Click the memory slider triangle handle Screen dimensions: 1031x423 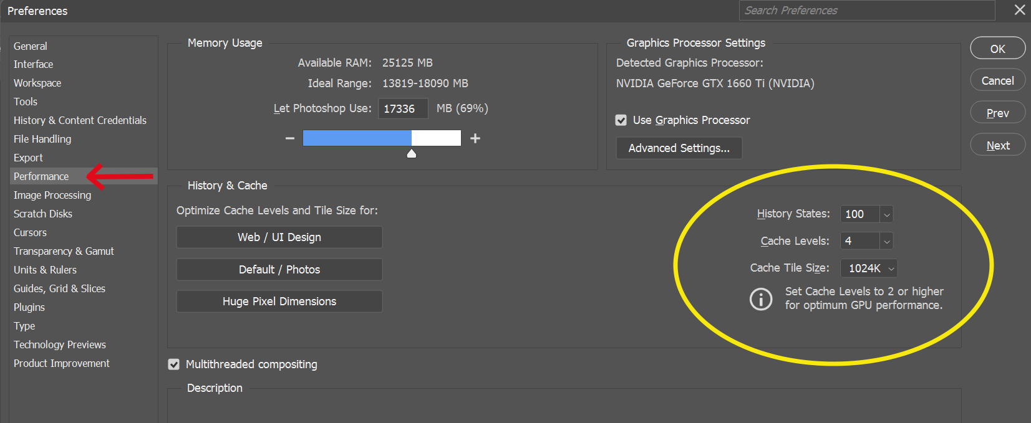412,153
